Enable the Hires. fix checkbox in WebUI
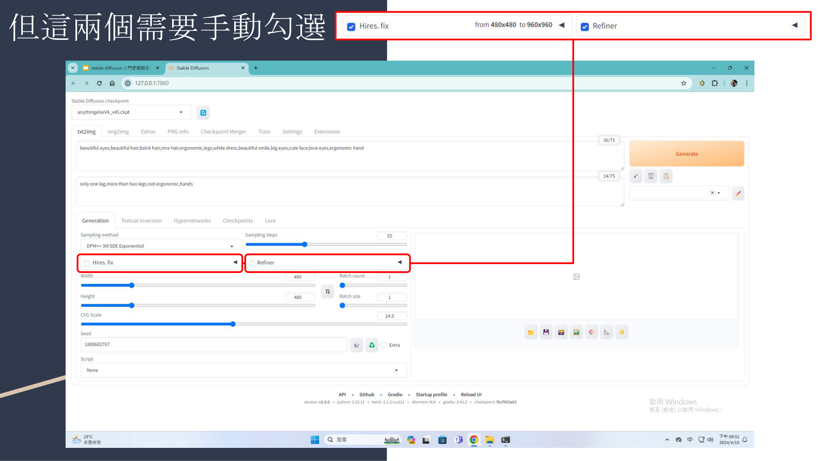 pyautogui.click(x=87, y=263)
